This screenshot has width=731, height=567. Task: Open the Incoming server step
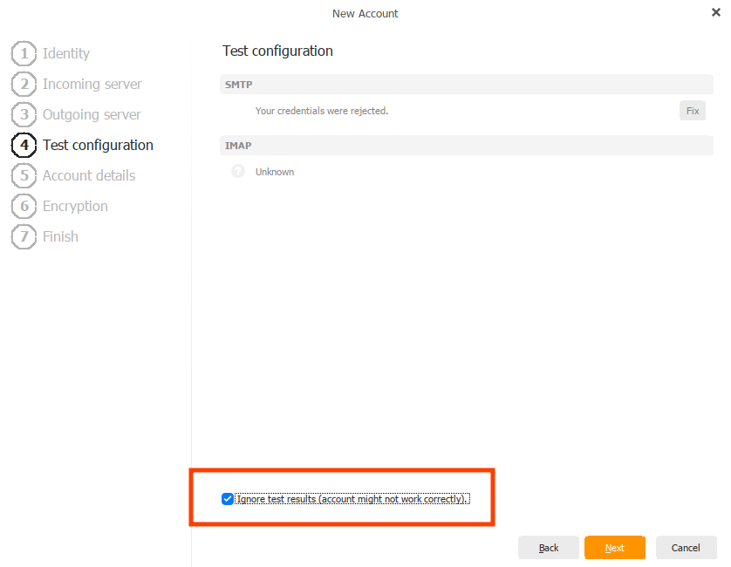point(92,84)
